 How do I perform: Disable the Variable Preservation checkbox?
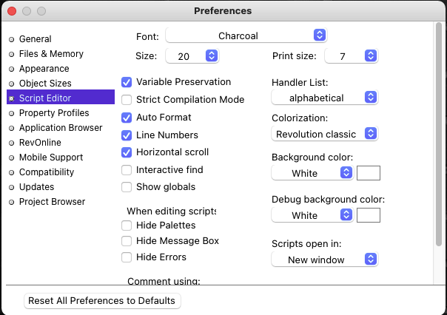tap(127, 82)
